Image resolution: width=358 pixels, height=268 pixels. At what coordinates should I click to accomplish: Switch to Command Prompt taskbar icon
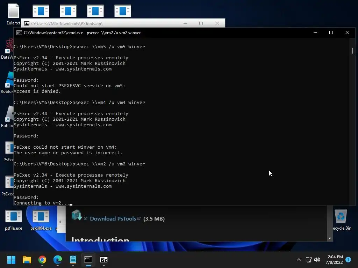(88, 260)
